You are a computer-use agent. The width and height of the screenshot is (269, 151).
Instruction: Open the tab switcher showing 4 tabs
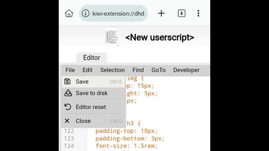[x=182, y=13]
